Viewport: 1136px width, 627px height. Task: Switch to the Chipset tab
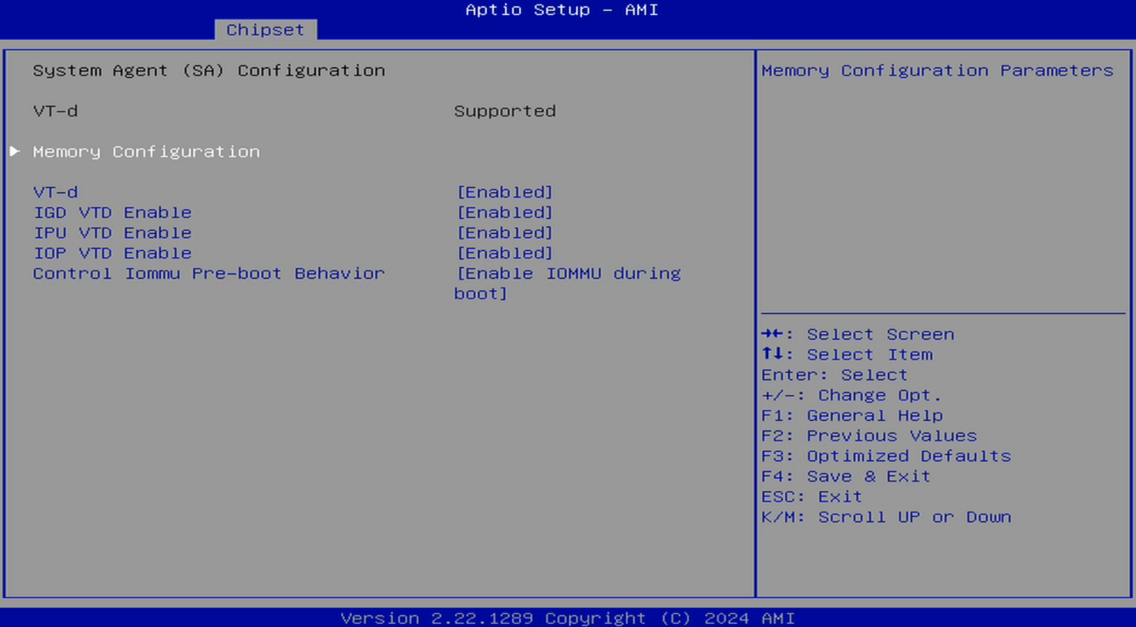point(265,30)
